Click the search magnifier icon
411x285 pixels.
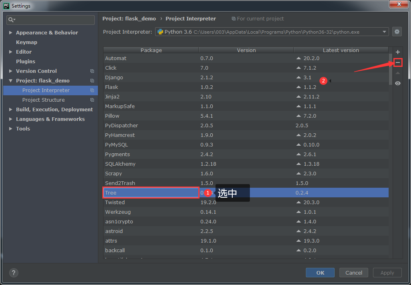pyautogui.click(x=12, y=20)
